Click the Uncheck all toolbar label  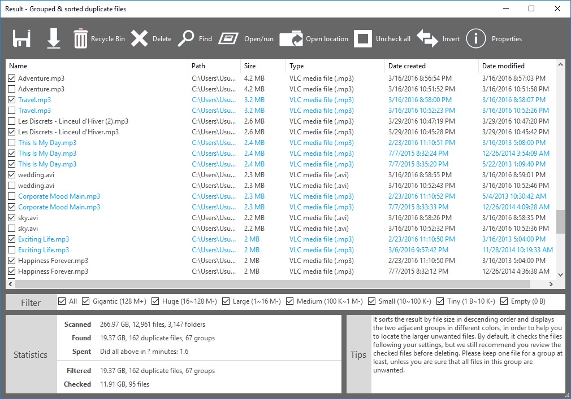tap(393, 39)
